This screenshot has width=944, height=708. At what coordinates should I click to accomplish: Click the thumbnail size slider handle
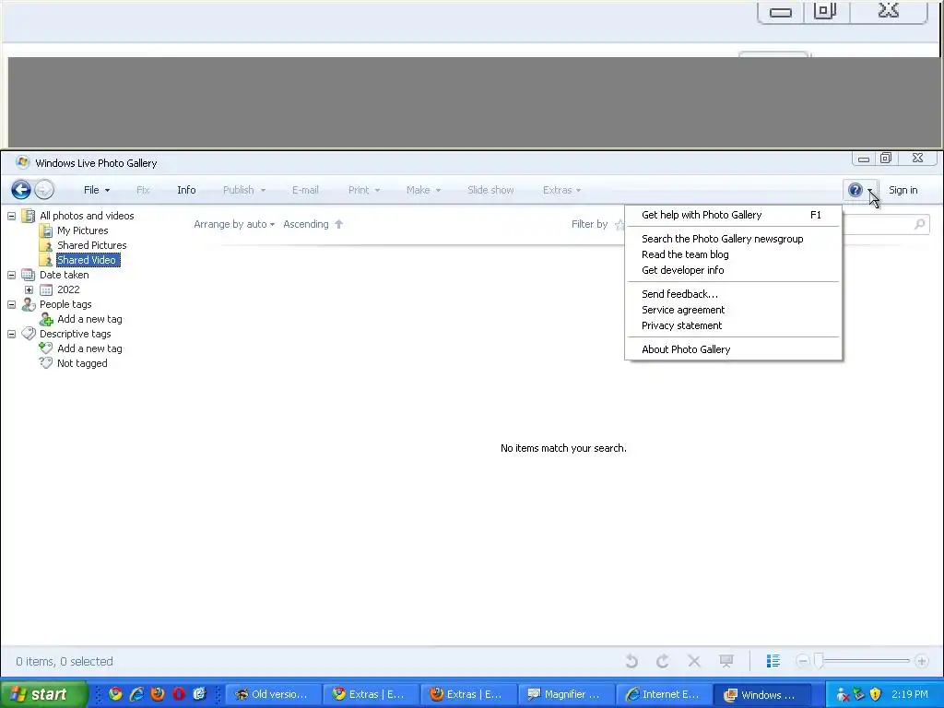pos(819,661)
